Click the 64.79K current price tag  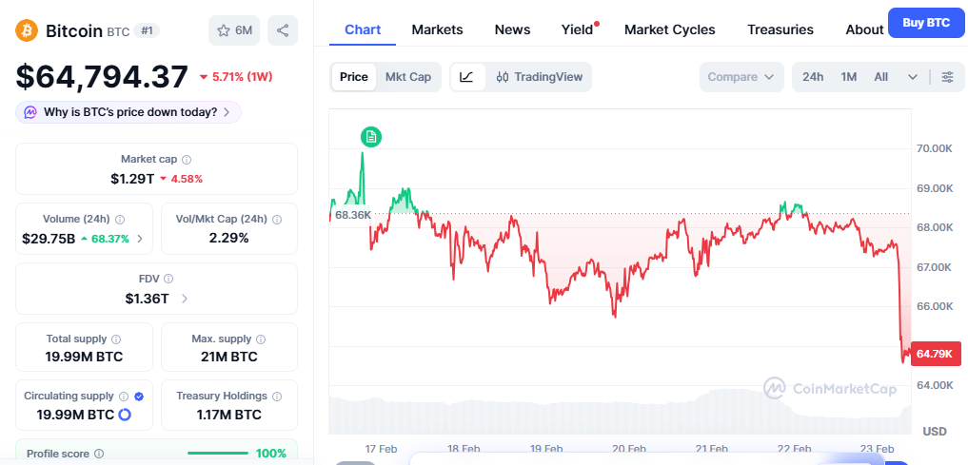tap(936, 354)
